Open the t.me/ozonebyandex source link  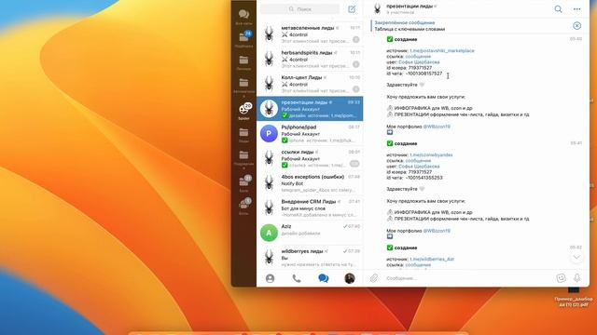tap(431, 155)
